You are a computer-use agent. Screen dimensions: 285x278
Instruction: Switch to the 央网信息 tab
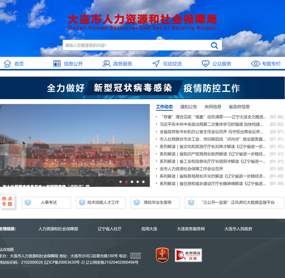(x=213, y=107)
